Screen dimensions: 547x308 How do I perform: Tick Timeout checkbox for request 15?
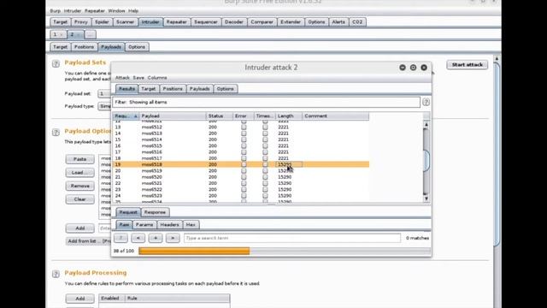coord(265,139)
